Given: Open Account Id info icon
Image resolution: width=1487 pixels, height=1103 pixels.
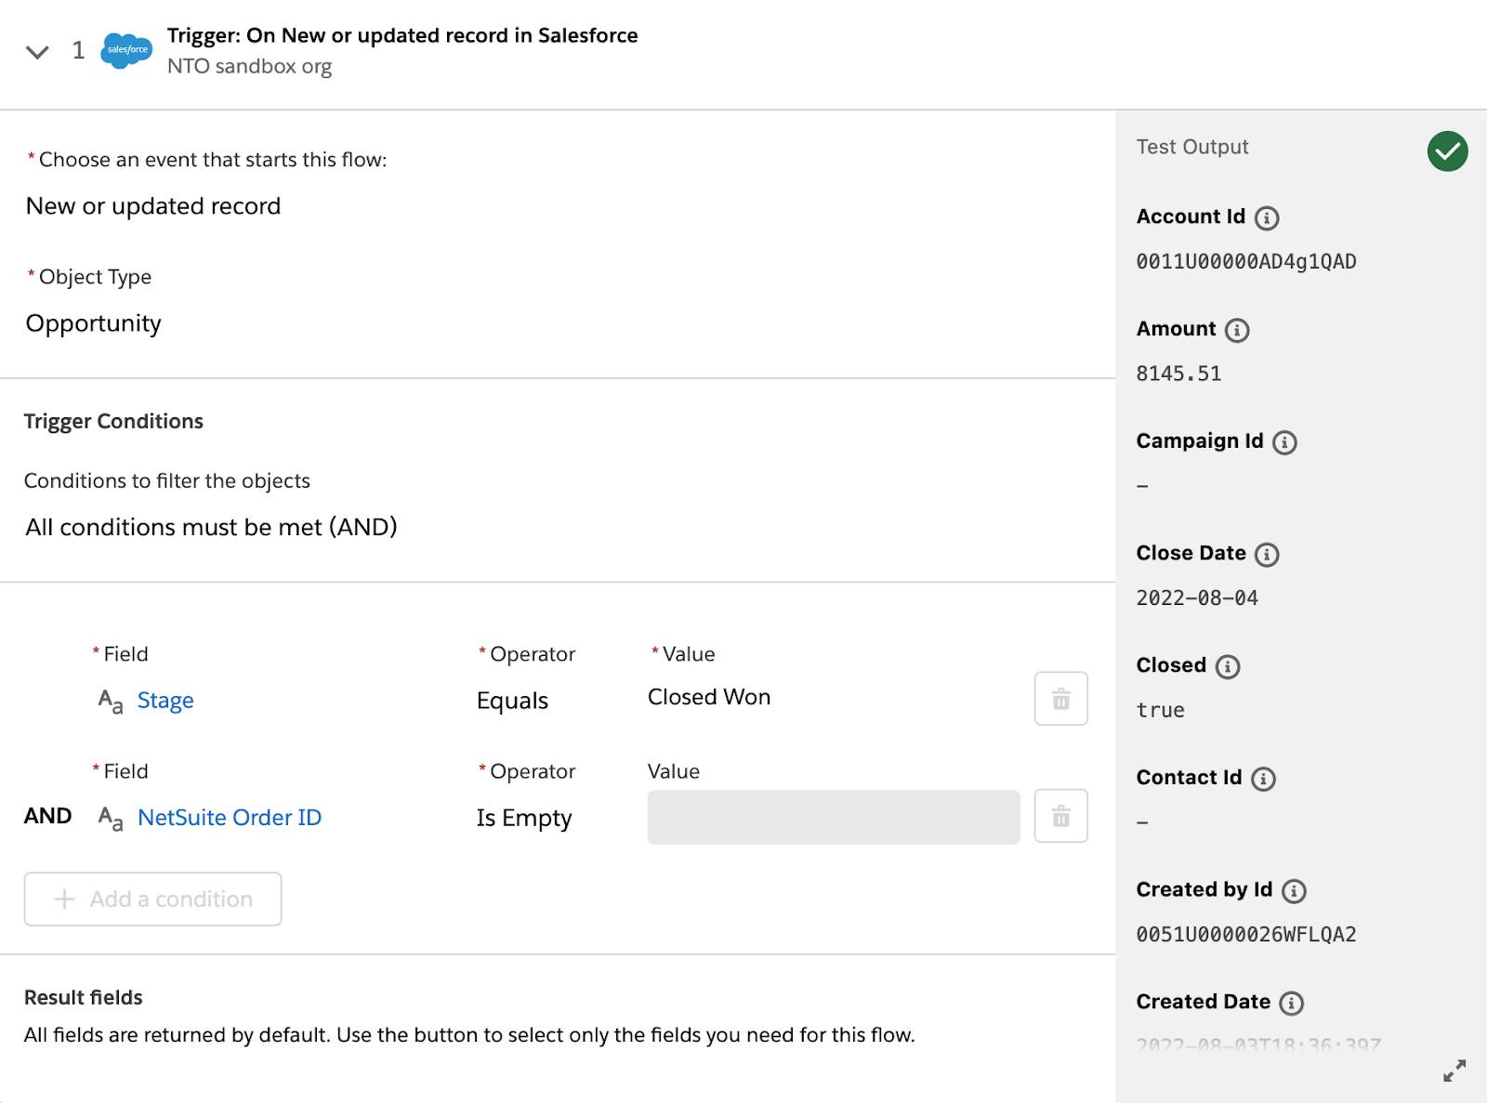Looking at the screenshot, I should (1267, 218).
